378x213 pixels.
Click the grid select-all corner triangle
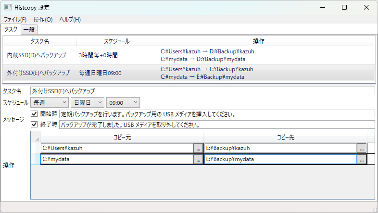(36, 138)
